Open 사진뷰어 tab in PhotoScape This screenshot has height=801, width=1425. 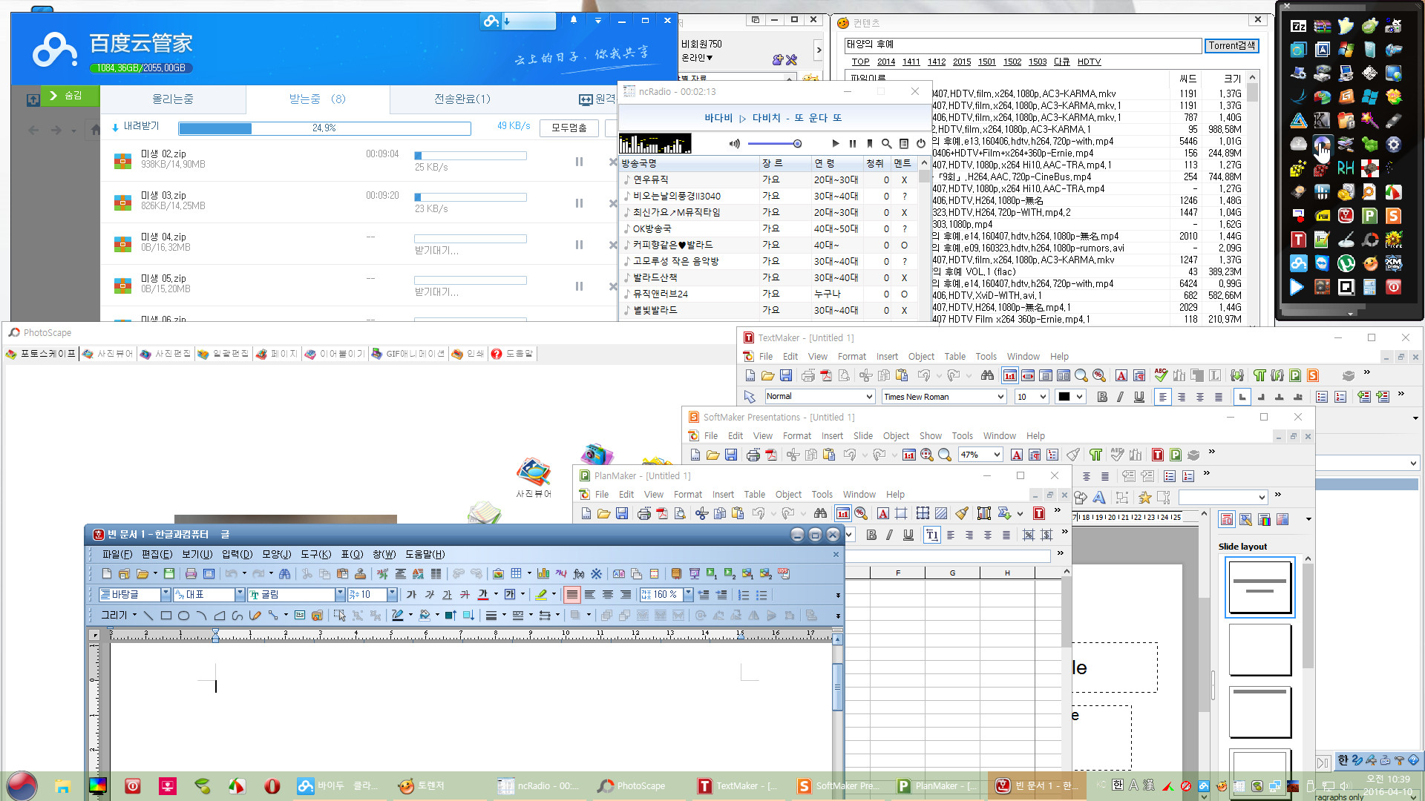pyautogui.click(x=108, y=354)
